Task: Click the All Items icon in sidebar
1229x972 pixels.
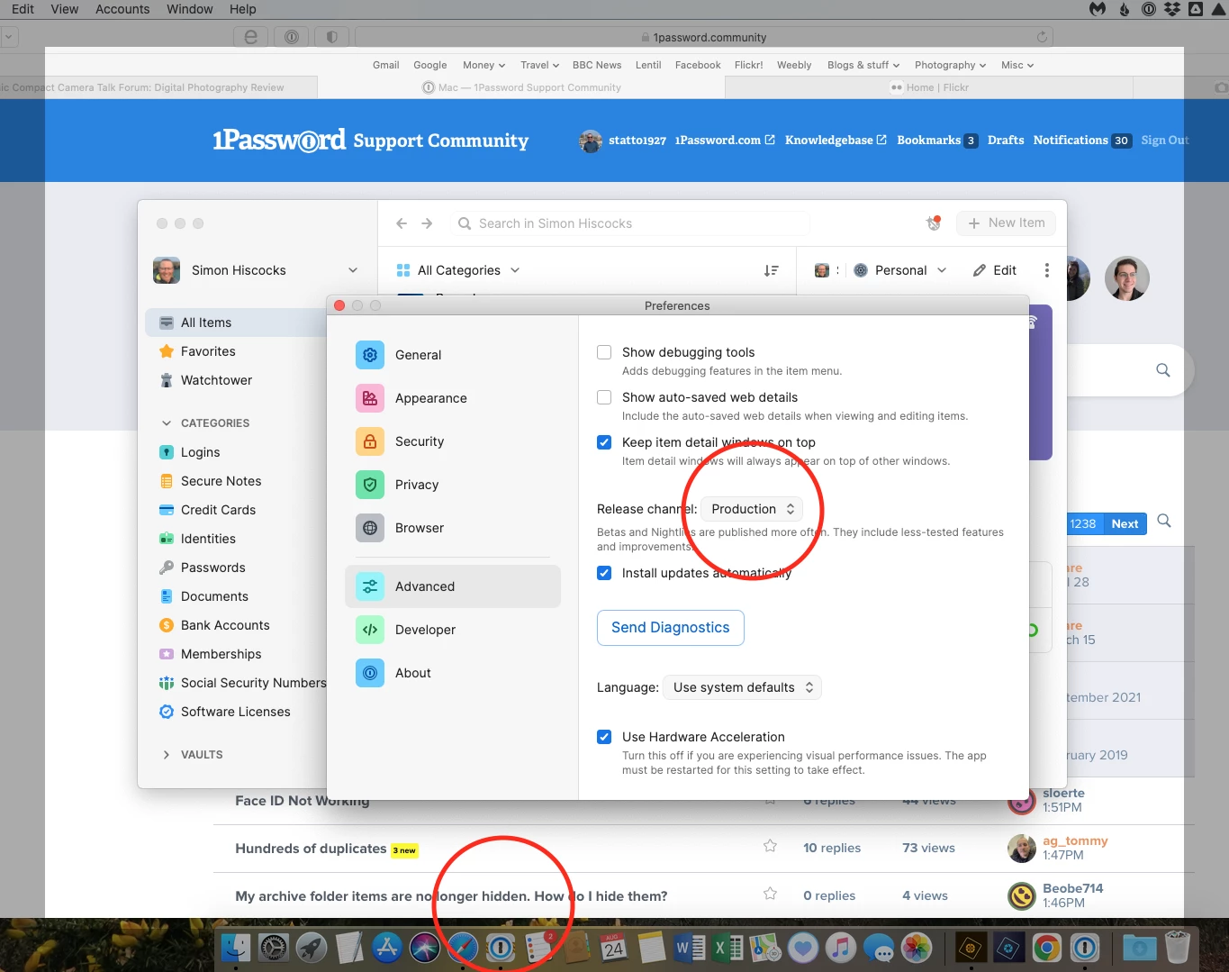Action: pos(167,322)
